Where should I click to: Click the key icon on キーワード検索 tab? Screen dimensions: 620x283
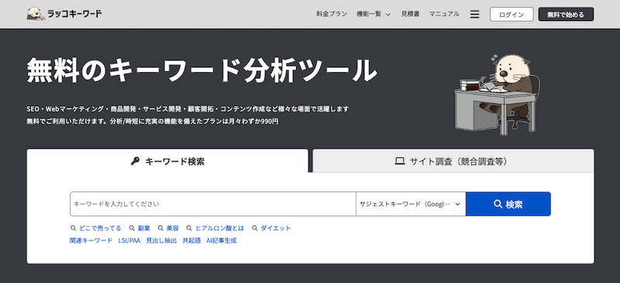click(x=135, y=161)
